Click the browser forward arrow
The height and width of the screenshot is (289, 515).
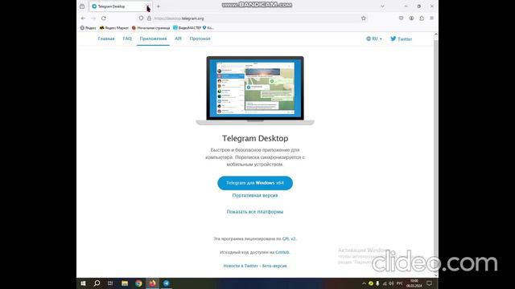[93, 18]
